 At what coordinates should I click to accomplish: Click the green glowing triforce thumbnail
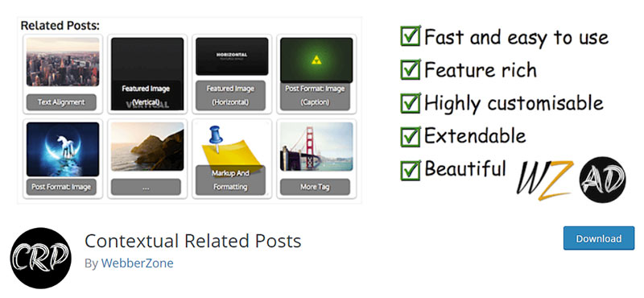[316, 60]
